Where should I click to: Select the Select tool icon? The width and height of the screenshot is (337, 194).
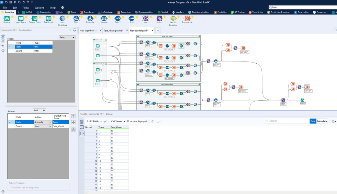coord(117,18)
